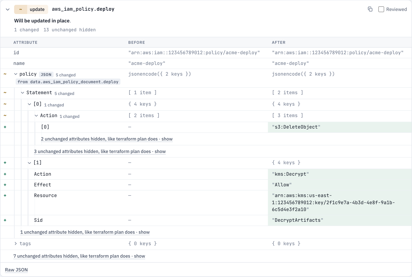Click the plus marker on the Sid row
This screenshot has height=277, width=412.
[x=5, y=220]
